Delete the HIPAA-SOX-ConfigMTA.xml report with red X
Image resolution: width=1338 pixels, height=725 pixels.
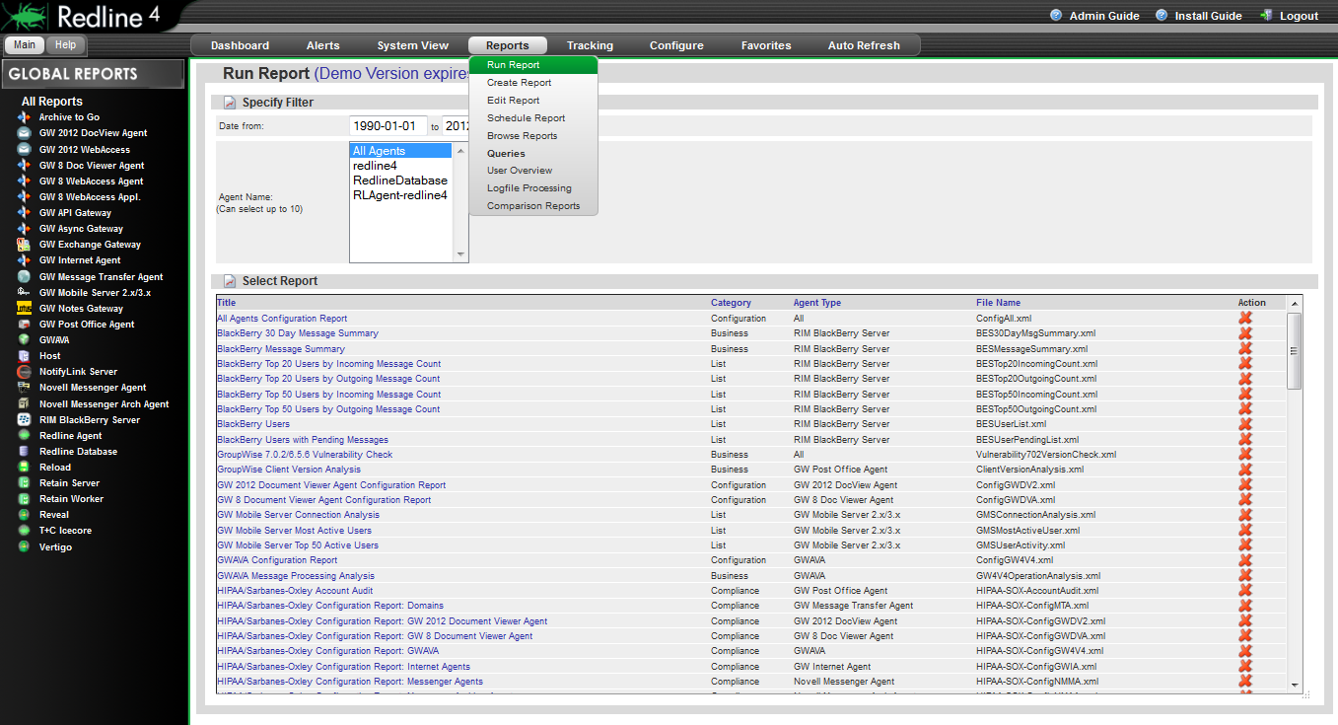coord(1245,606)
